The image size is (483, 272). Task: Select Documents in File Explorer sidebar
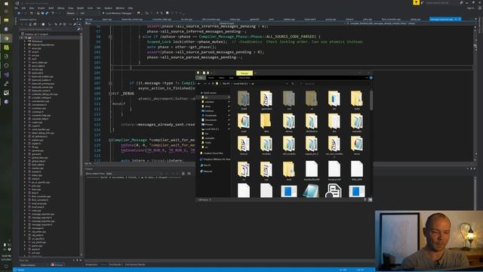click(x=211, y=120)
